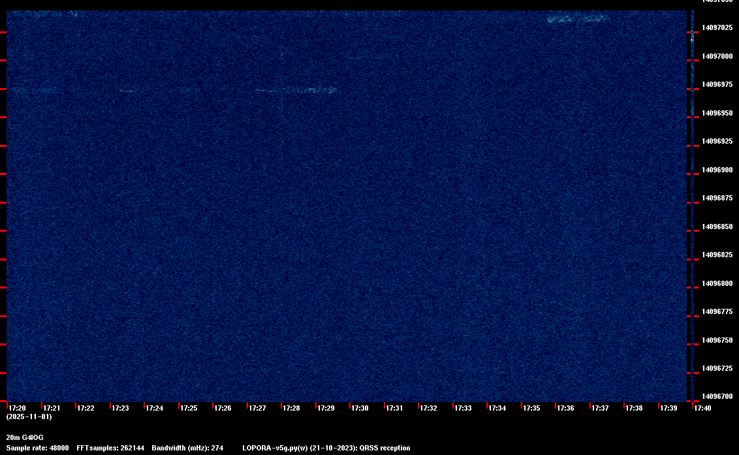Click the 14096800 frequency label
This screenshot has height=455, width=739.
717,283
